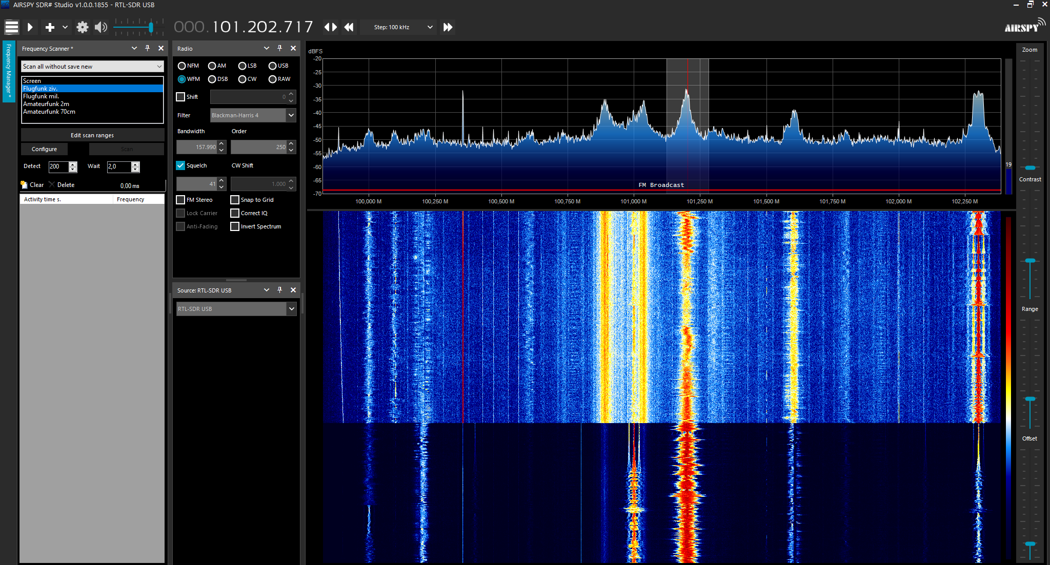Viewport: 1050px width, 565px height.
Task: Pin the Radio panel
Action: [x=280, y=48]
